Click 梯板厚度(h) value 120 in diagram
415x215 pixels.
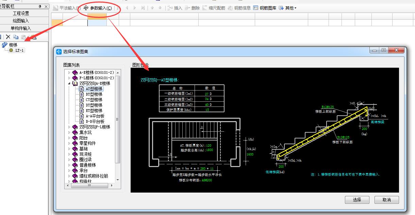point(209,145)
